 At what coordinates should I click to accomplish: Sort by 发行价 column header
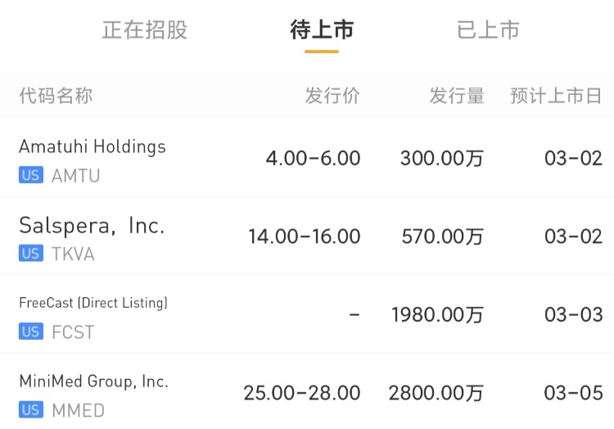pyautogui.click(x=332, y=96)
